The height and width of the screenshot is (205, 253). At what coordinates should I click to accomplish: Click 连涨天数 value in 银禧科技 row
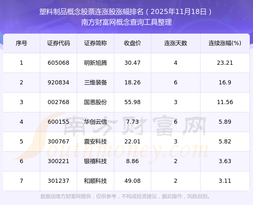pos(176,161)
